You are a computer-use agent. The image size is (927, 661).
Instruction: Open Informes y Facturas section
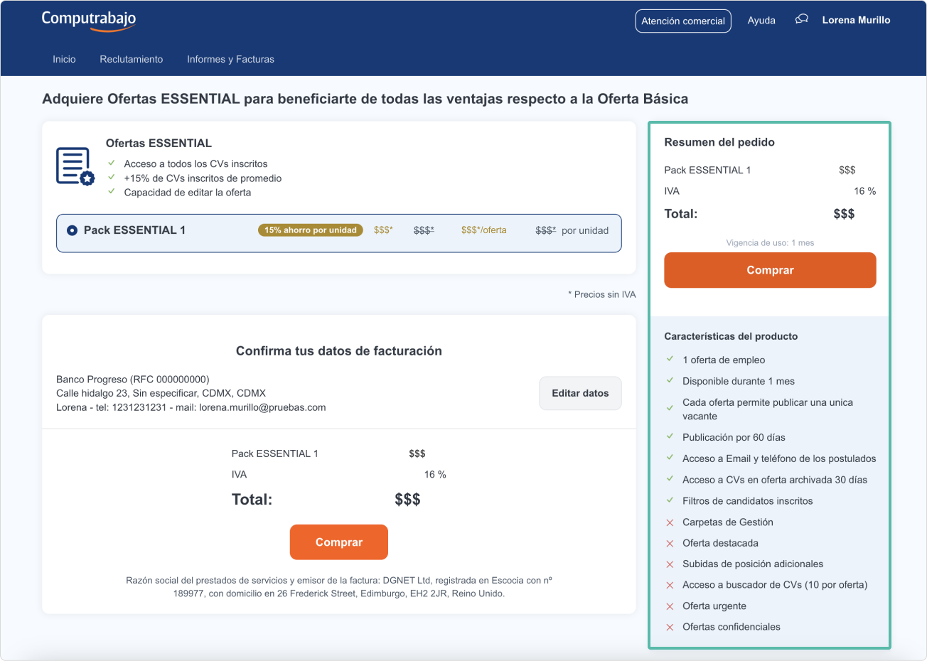[230, 59]
